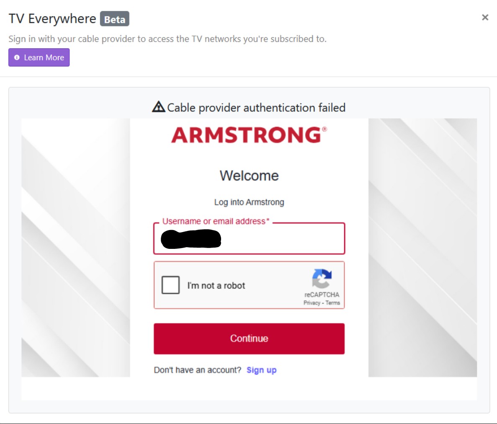Click the warning triangle icon
This screenshot has width=497, height=424.
(x=158, y=107)
